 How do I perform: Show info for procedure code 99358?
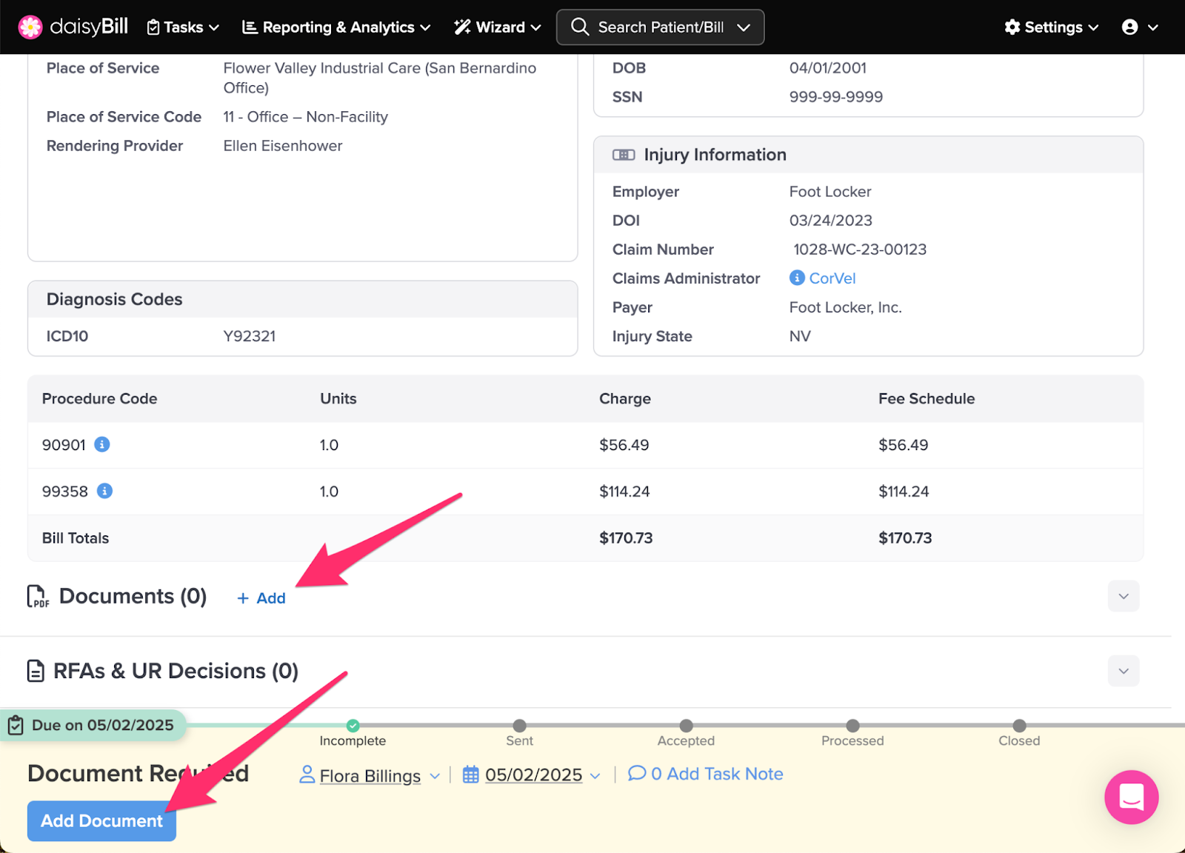coord(105,491)
